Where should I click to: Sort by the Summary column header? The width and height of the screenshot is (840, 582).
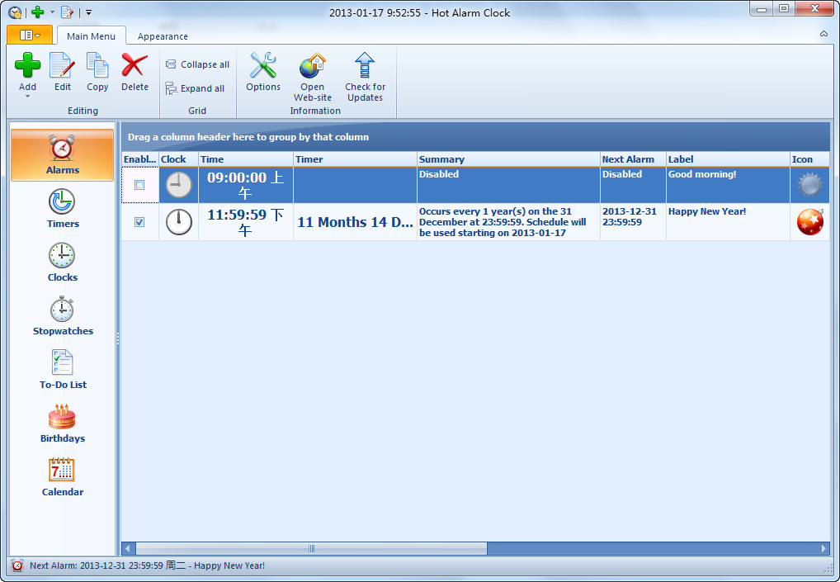pos(508,159)
